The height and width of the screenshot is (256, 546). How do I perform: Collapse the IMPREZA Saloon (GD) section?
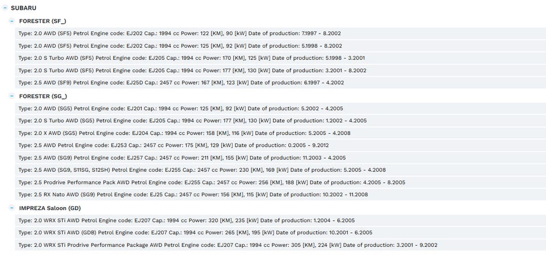point(12,208)
